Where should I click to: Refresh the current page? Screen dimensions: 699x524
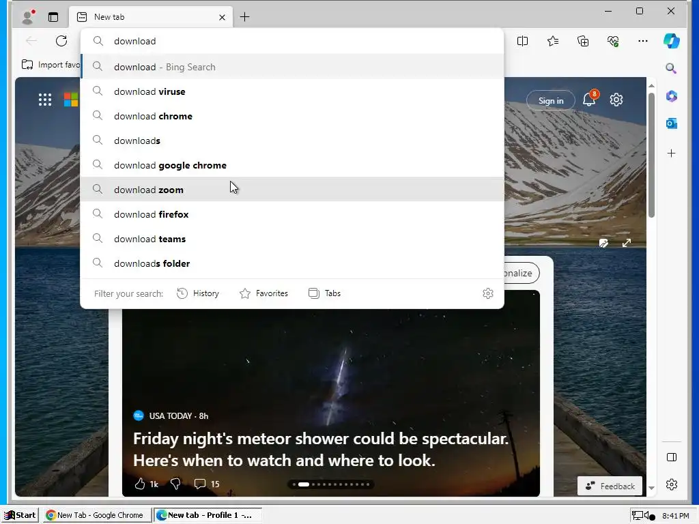pos(61,41)
